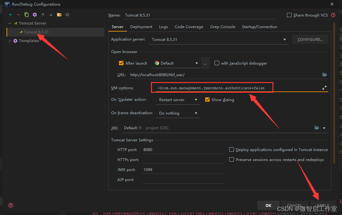
Task: Switch to the Grep Console tab
Action: tap(222, 27)
